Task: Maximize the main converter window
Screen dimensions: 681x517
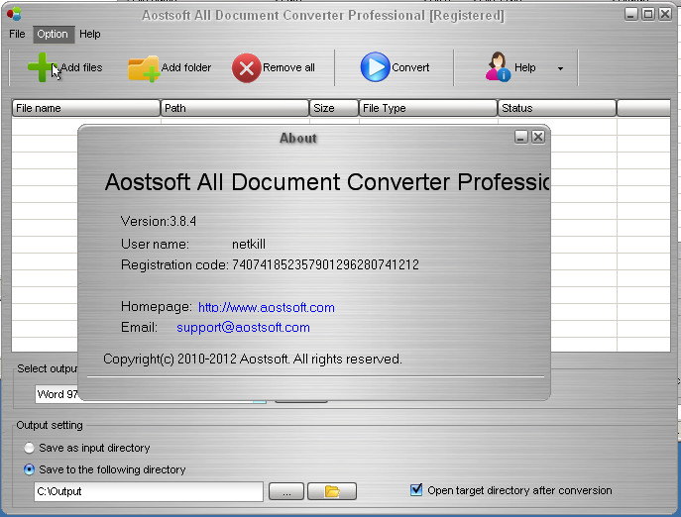Action: [648, 14]
